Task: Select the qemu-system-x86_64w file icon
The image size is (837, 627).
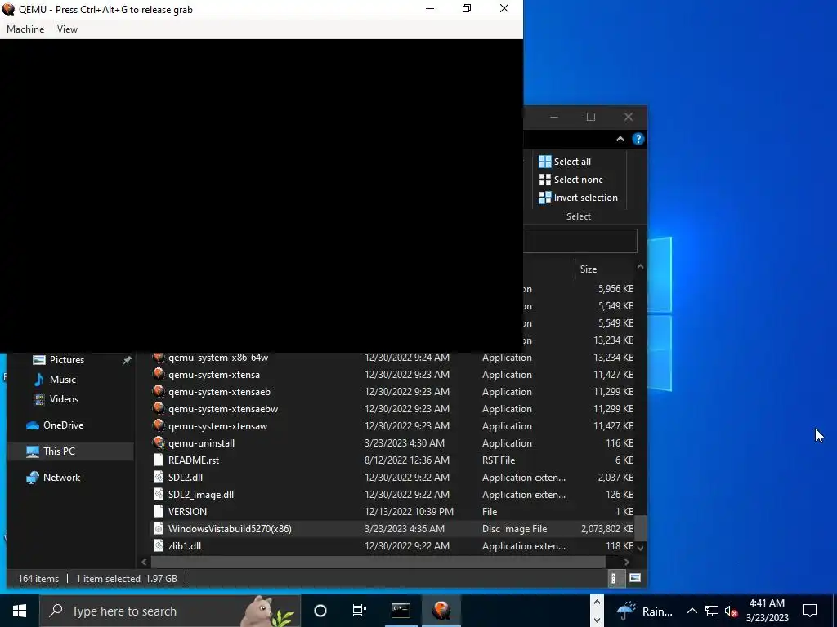Action: (x=159, y=358)
